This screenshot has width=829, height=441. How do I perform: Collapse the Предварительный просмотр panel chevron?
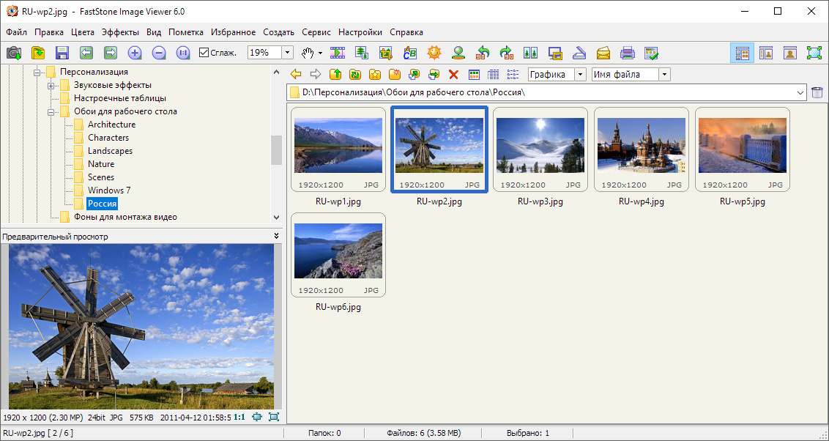point(277,237)
